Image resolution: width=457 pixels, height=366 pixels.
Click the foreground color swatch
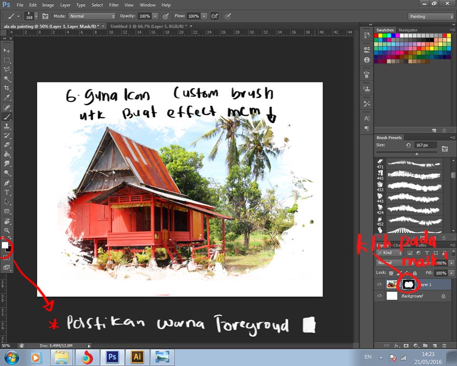(5, 245)
